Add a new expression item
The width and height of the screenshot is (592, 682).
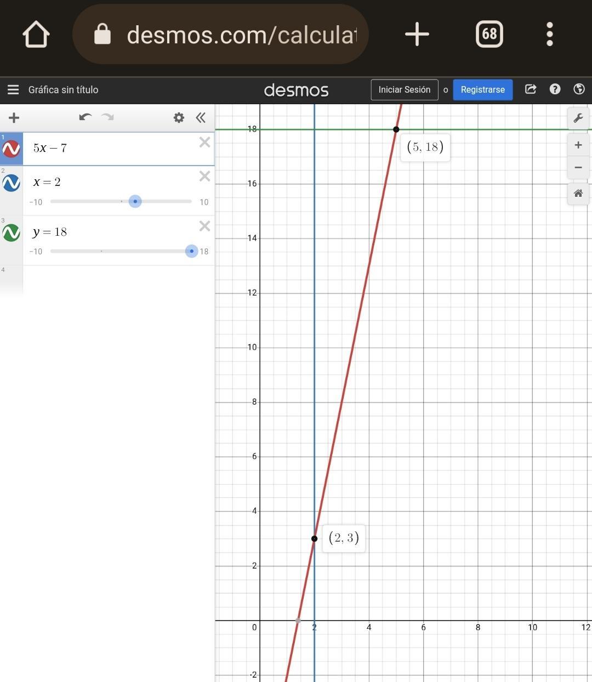tap(14, 117)
